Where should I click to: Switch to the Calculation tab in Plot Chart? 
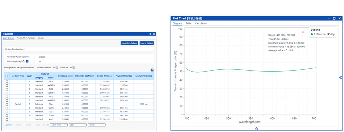pyautogui.click(x=201, y=24)
